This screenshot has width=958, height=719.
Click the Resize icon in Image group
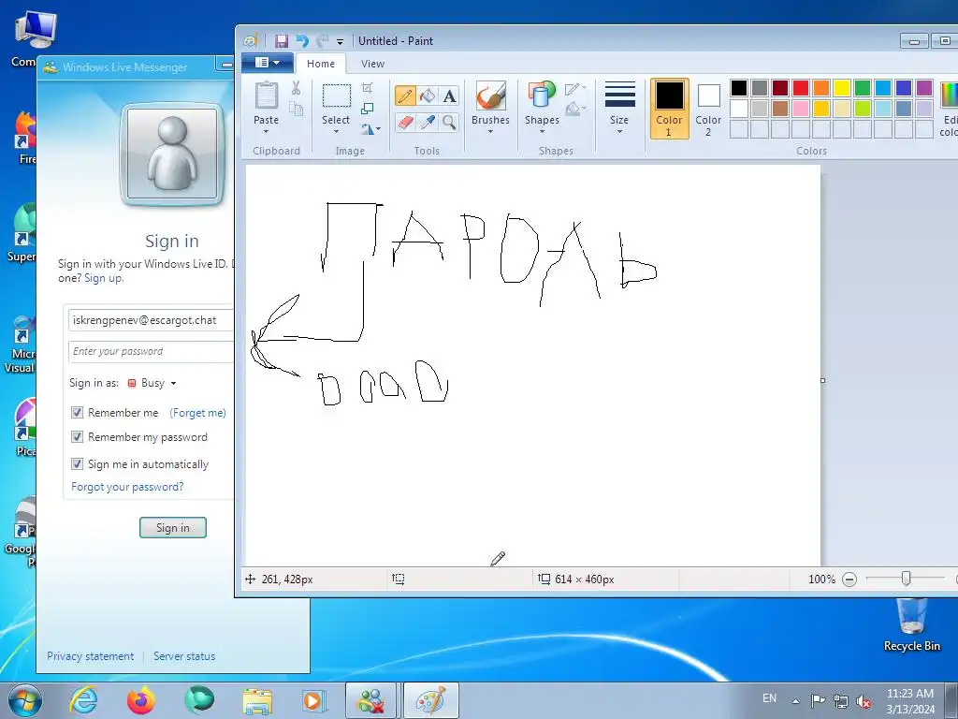(367, 109)
